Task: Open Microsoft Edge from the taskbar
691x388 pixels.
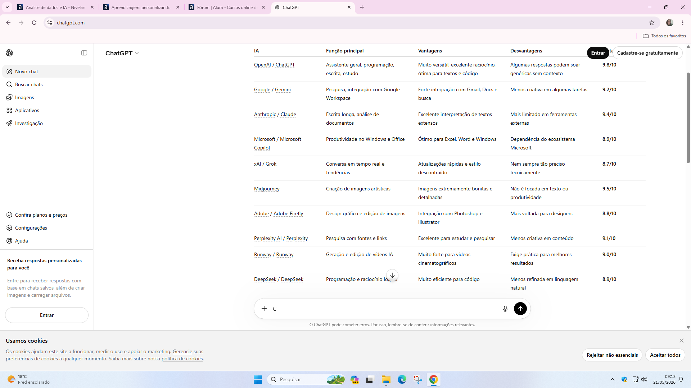Action: pyautogui.click(x=402, y=379)
